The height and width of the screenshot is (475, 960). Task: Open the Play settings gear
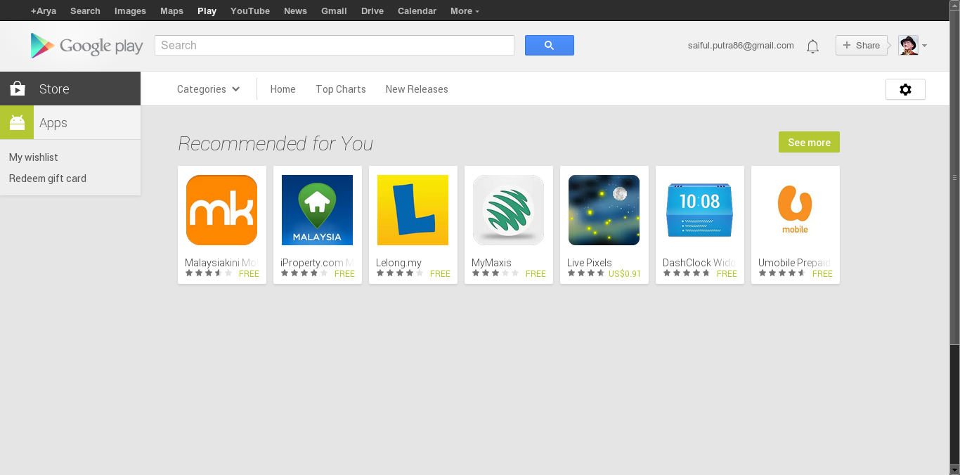[x=904, y=89]
